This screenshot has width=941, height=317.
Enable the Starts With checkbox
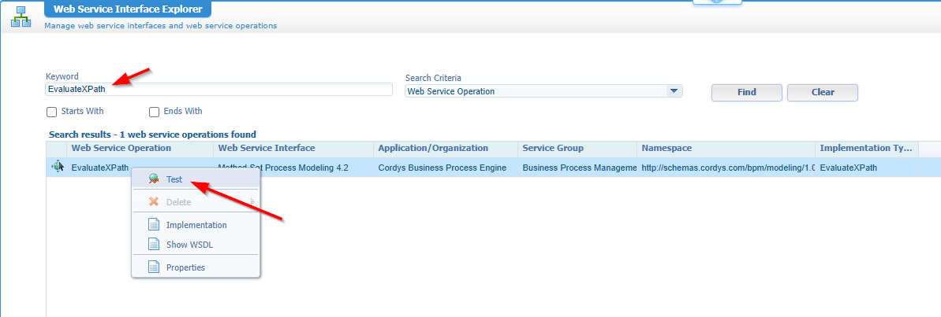click(52, 112)
